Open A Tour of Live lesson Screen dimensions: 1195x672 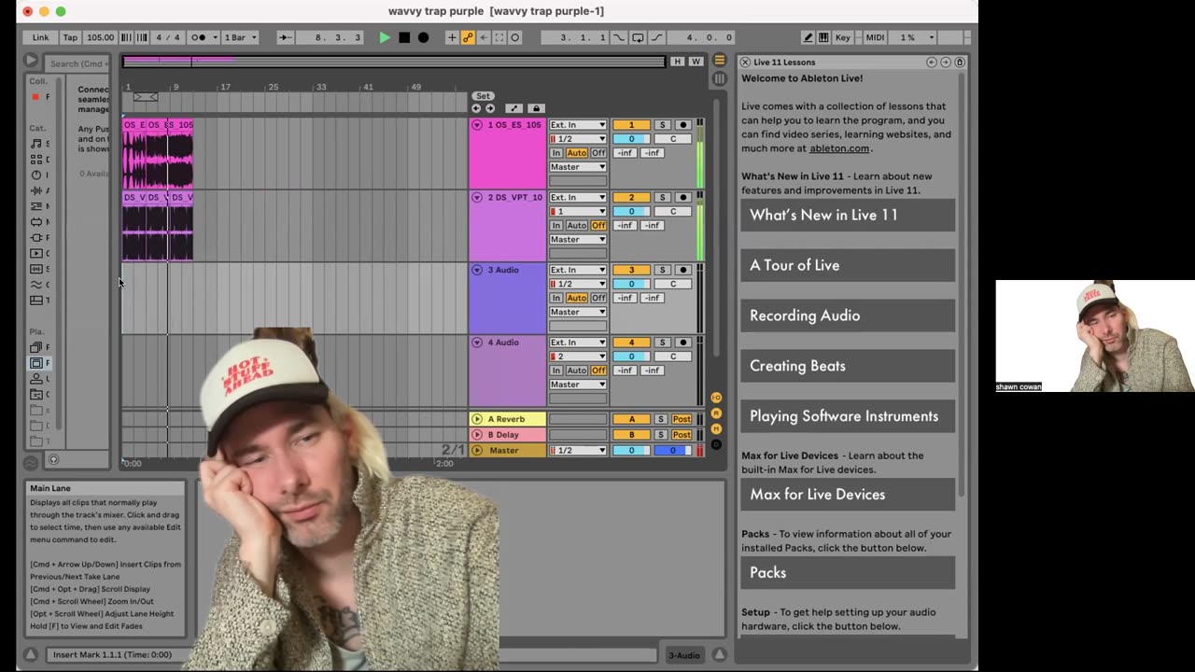click(x=848, y=265)
